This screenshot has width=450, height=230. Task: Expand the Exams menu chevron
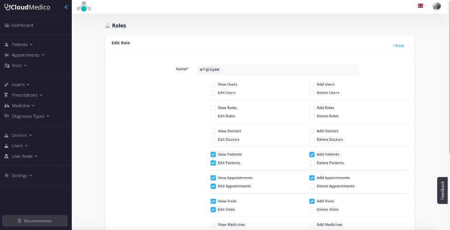tap(28, 85)
